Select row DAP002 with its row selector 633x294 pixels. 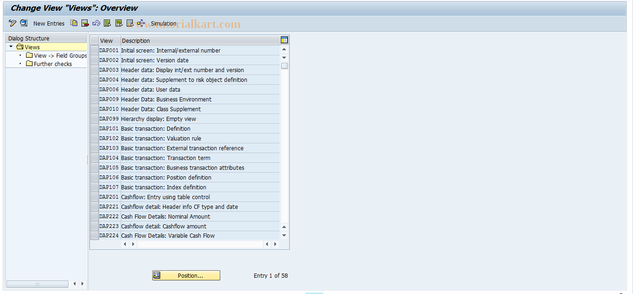click(x=95, y=60)
